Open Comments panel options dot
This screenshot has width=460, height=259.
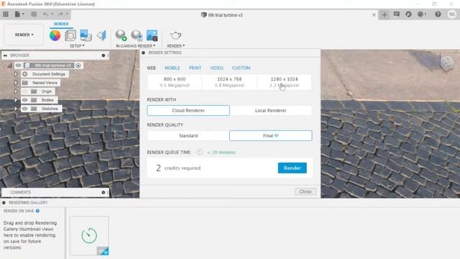point(103,192)
